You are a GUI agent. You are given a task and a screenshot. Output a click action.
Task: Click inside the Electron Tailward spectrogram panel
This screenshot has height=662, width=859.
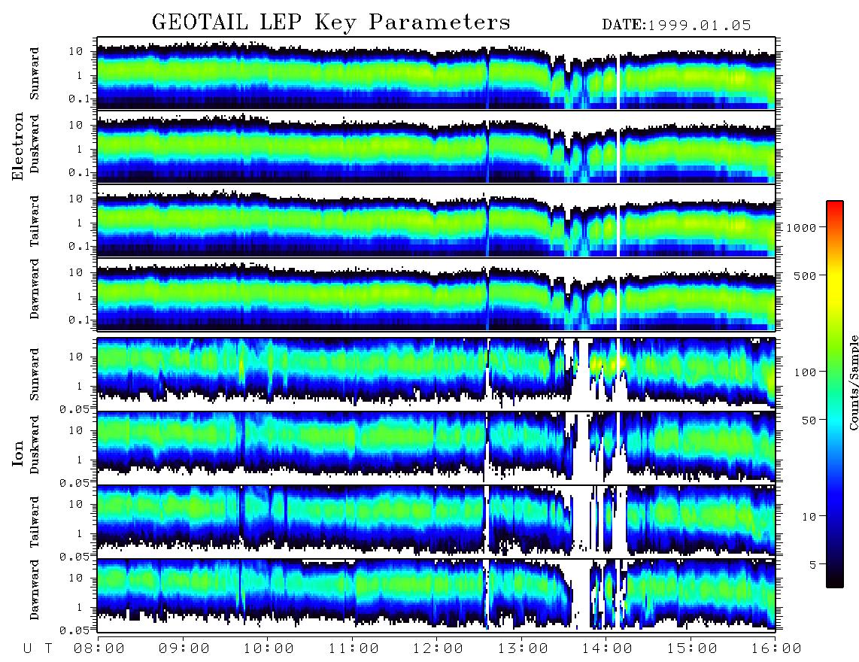(436, 221)
